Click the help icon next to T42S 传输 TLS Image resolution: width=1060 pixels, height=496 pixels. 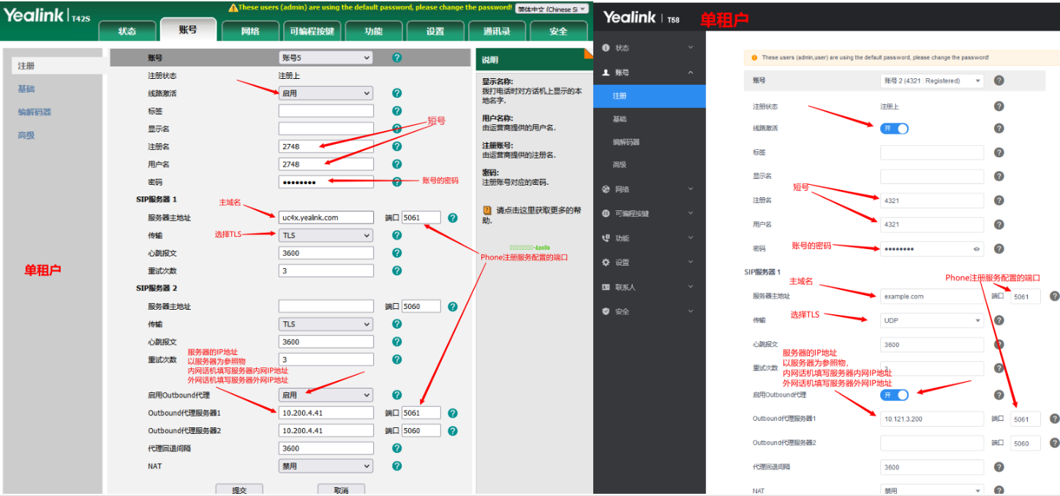396,235
